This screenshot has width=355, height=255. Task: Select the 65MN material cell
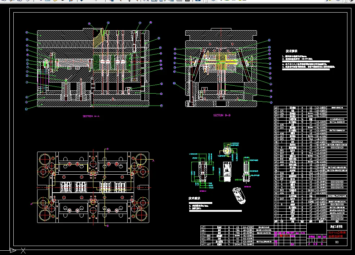click(x=311, y=202)
